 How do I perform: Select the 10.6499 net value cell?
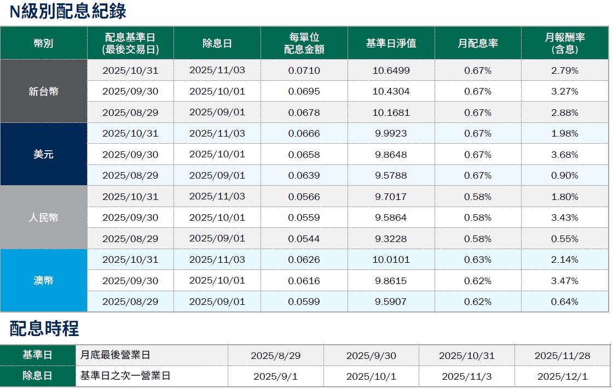(x=391, y=70)
